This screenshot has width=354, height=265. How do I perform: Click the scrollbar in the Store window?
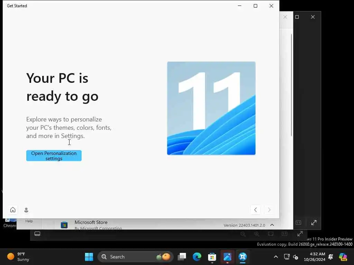(x=291, y=85)
